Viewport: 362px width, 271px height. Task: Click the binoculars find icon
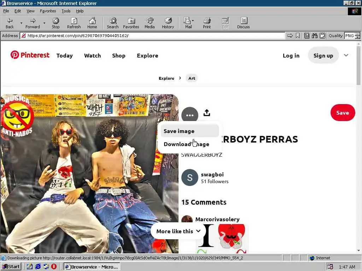(x=314, y=36)
